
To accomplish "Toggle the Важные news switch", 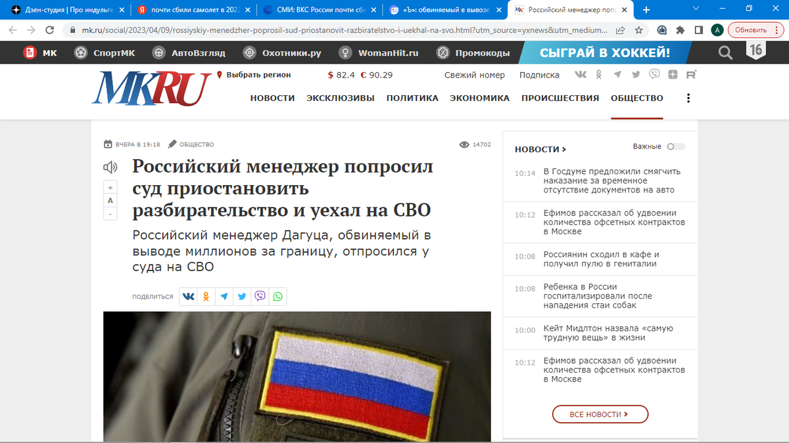I will coord(676,146).
